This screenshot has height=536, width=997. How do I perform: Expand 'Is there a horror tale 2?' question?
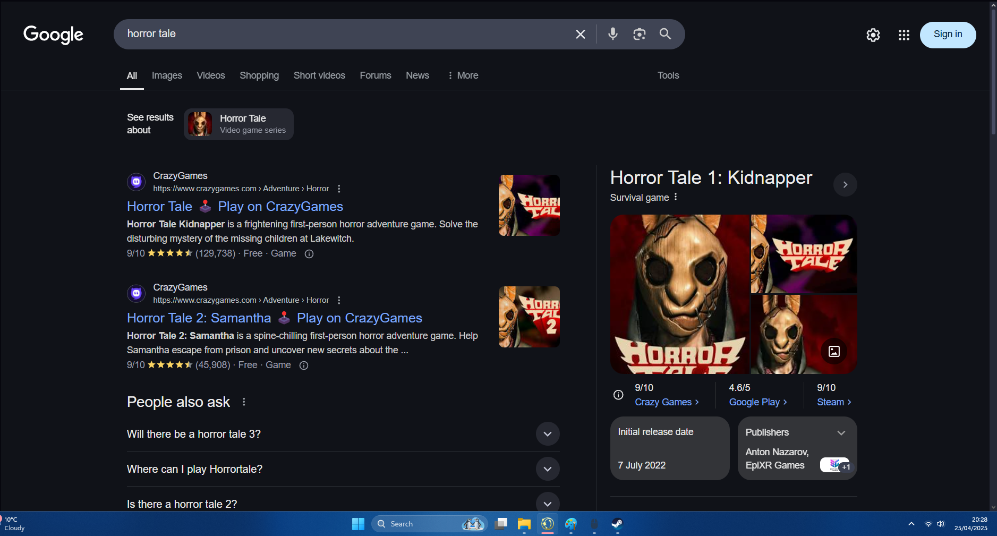(548, 503)
